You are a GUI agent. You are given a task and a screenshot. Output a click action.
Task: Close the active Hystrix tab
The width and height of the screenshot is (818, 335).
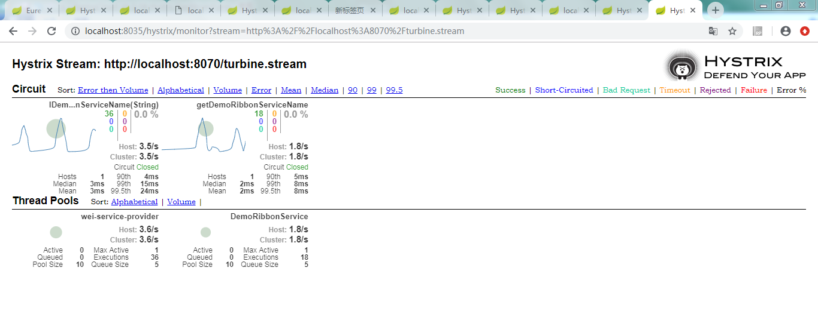pos(693,11)
